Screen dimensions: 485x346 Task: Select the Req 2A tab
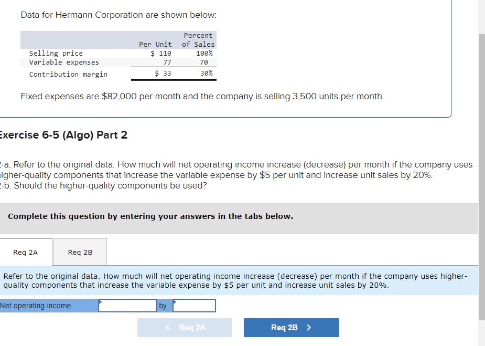click(26, 252)
